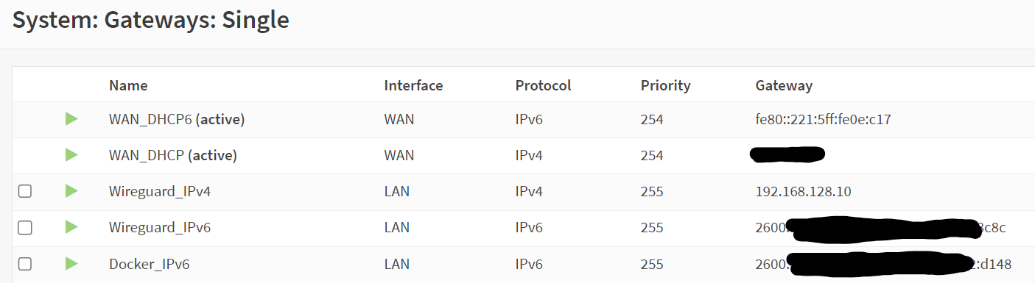1035x283 pixels.
Task: Select the checkbox for Wireguard_IPv6 gateway
Action: click(25, 228)
